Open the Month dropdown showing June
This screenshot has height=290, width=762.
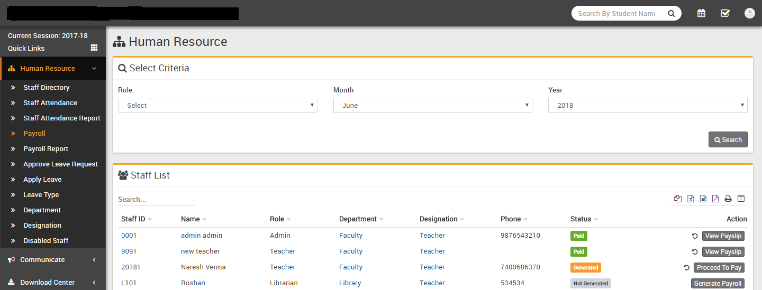[x=432, y=105]
